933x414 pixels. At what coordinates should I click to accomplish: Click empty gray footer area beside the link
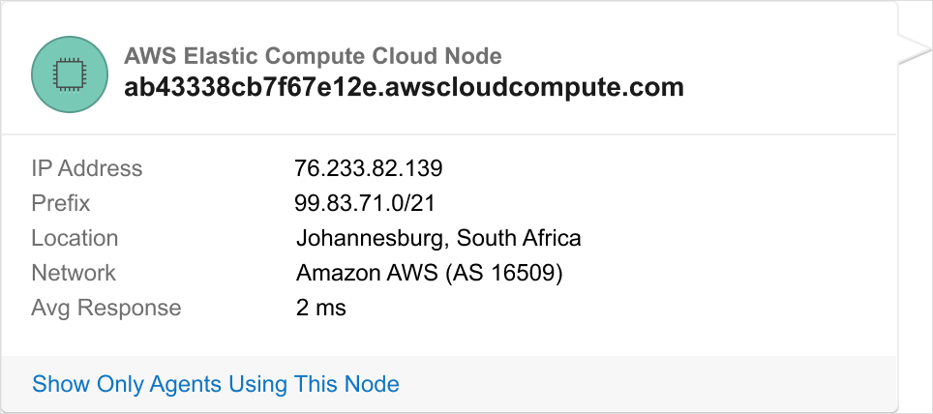click(x=648, y=384)
